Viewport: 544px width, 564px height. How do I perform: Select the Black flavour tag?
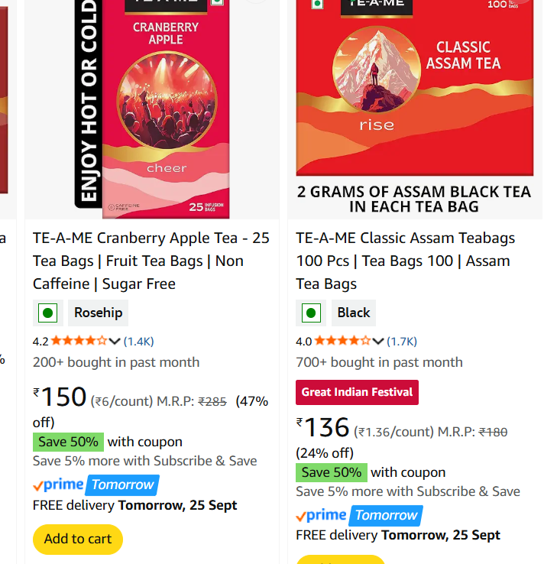click(354, 313)
